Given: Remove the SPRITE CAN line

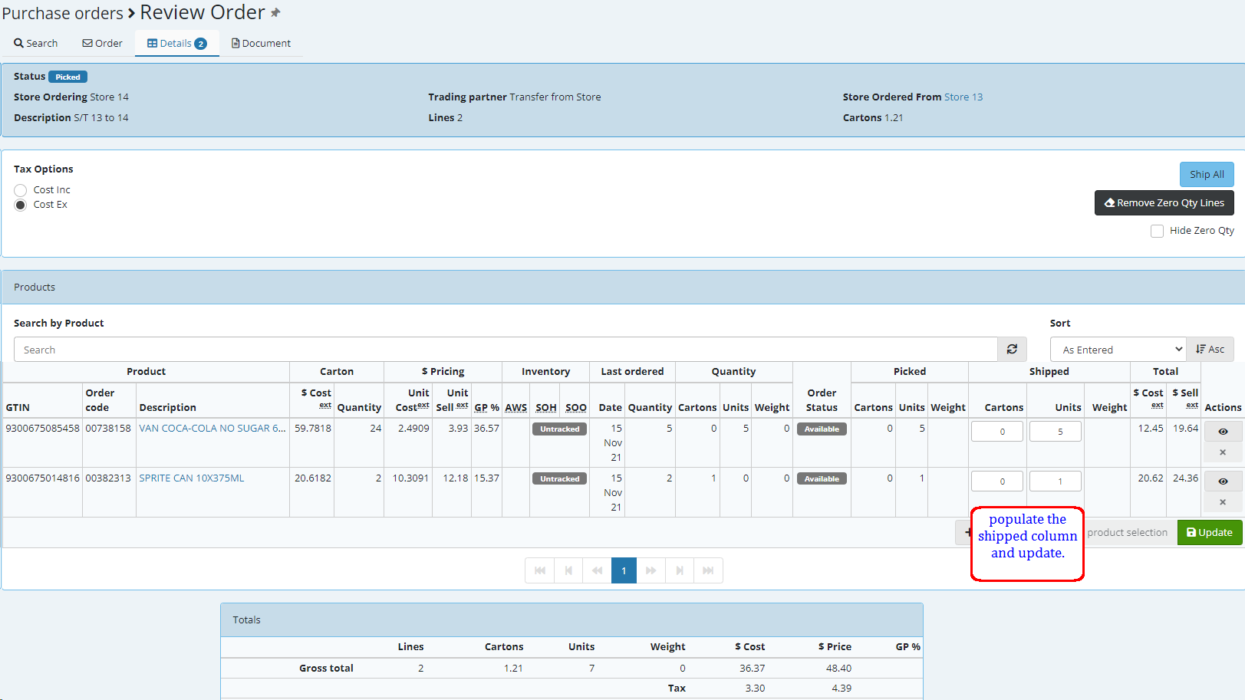Looking at the screenshot, I should pyautogui.click(x=1223, y=502).
